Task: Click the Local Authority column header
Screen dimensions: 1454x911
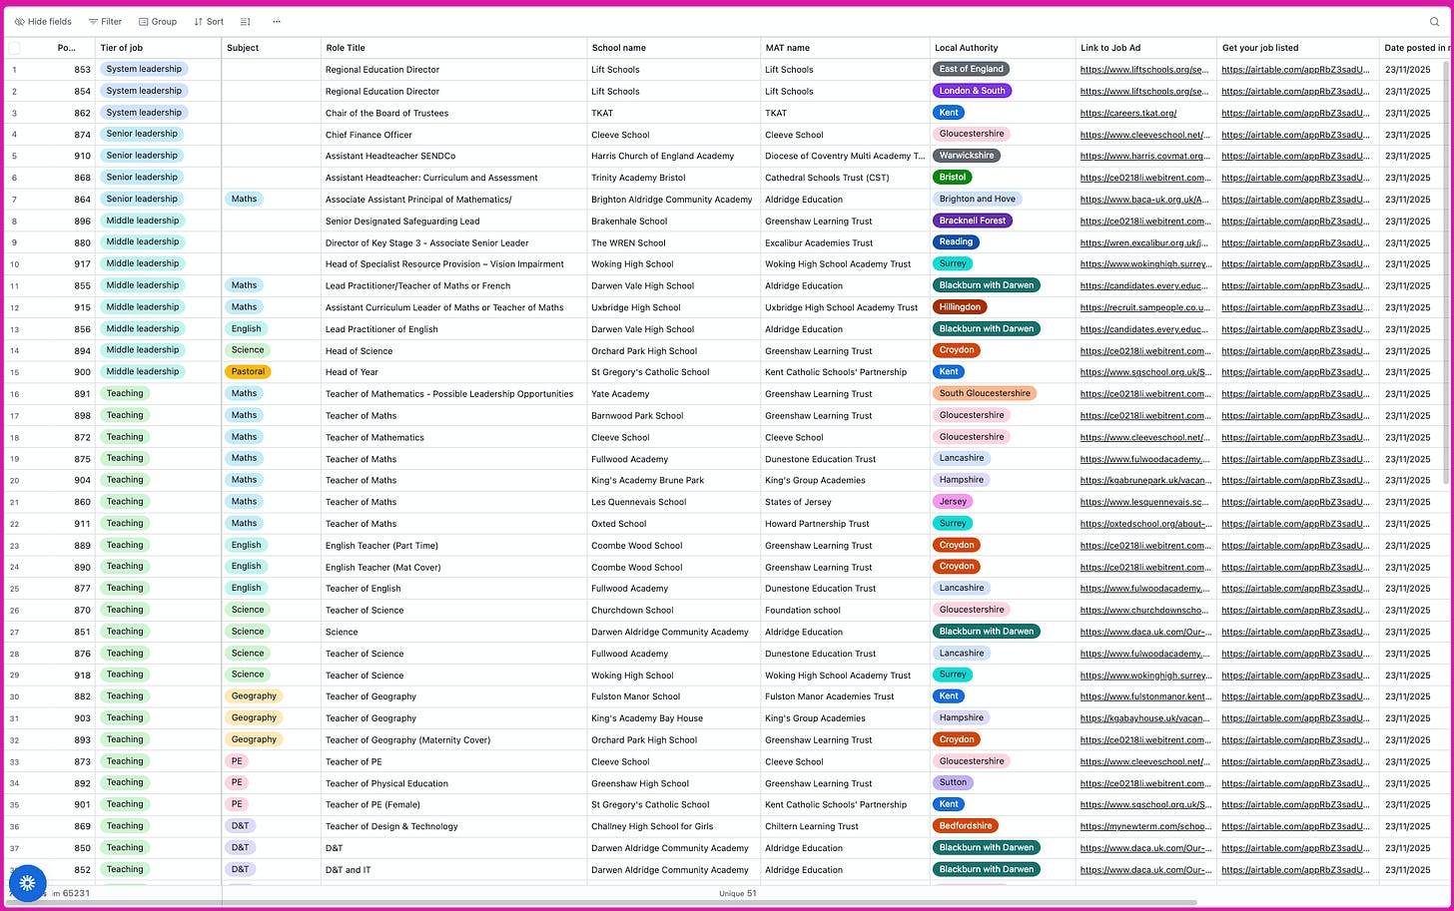Action: 1003,48
